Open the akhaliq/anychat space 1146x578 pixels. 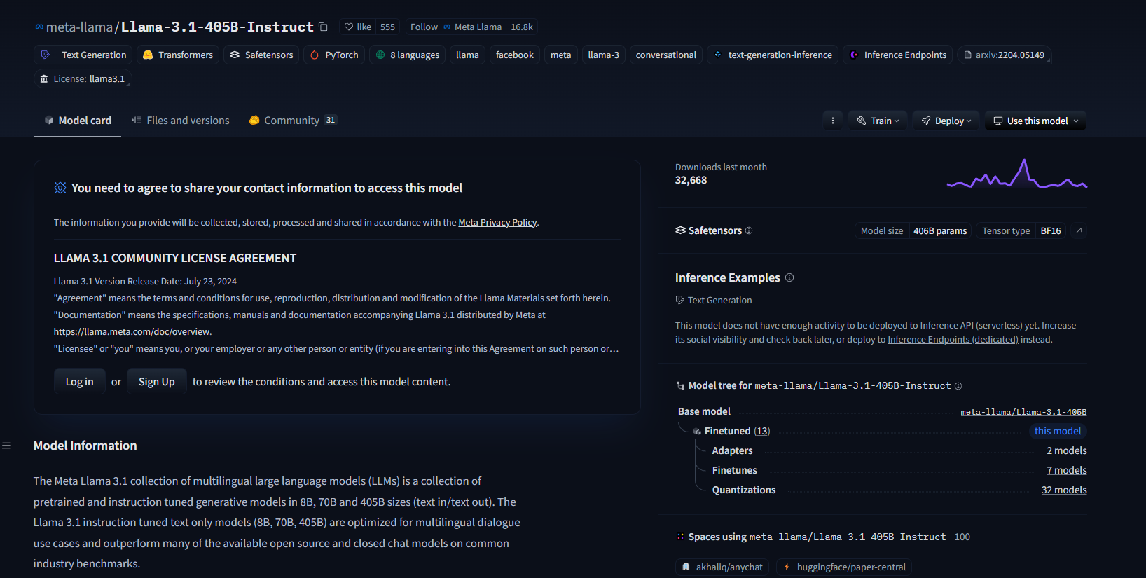click(722, 567)
